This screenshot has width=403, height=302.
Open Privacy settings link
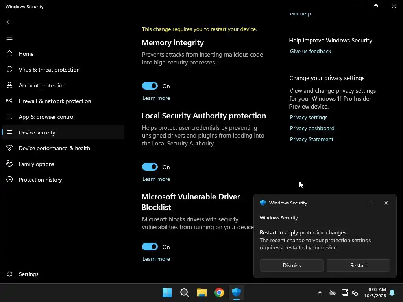309,117
